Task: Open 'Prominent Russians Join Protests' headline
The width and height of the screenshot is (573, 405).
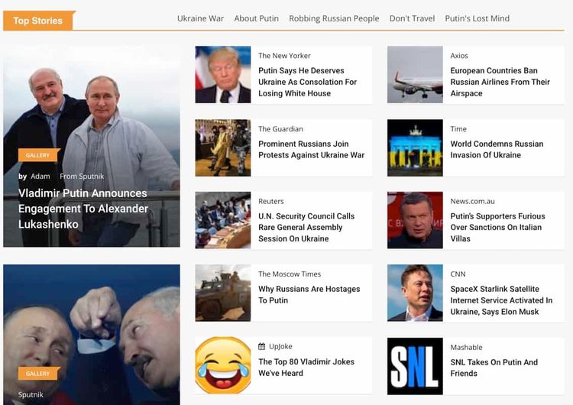Action: click(x=312, y=149)
